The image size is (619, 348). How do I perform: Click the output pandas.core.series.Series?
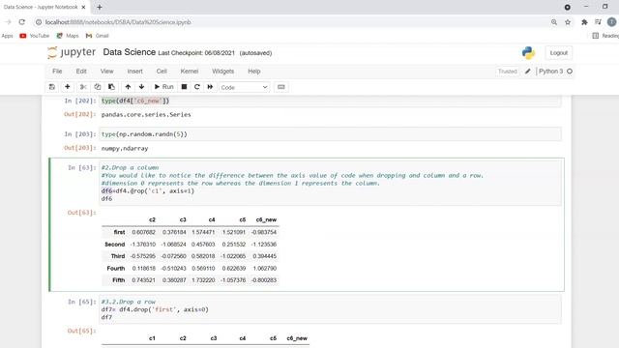[x=146, y=114]
